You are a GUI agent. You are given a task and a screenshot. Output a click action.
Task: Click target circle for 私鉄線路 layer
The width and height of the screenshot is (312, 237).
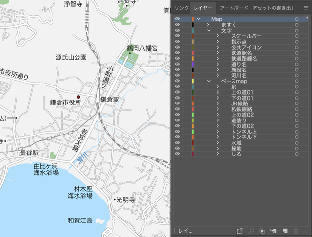(x=297, y=109)
